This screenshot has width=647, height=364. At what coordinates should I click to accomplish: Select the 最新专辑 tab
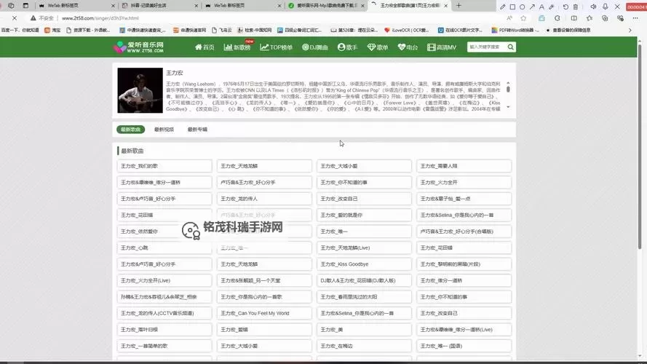pos(197,129)
